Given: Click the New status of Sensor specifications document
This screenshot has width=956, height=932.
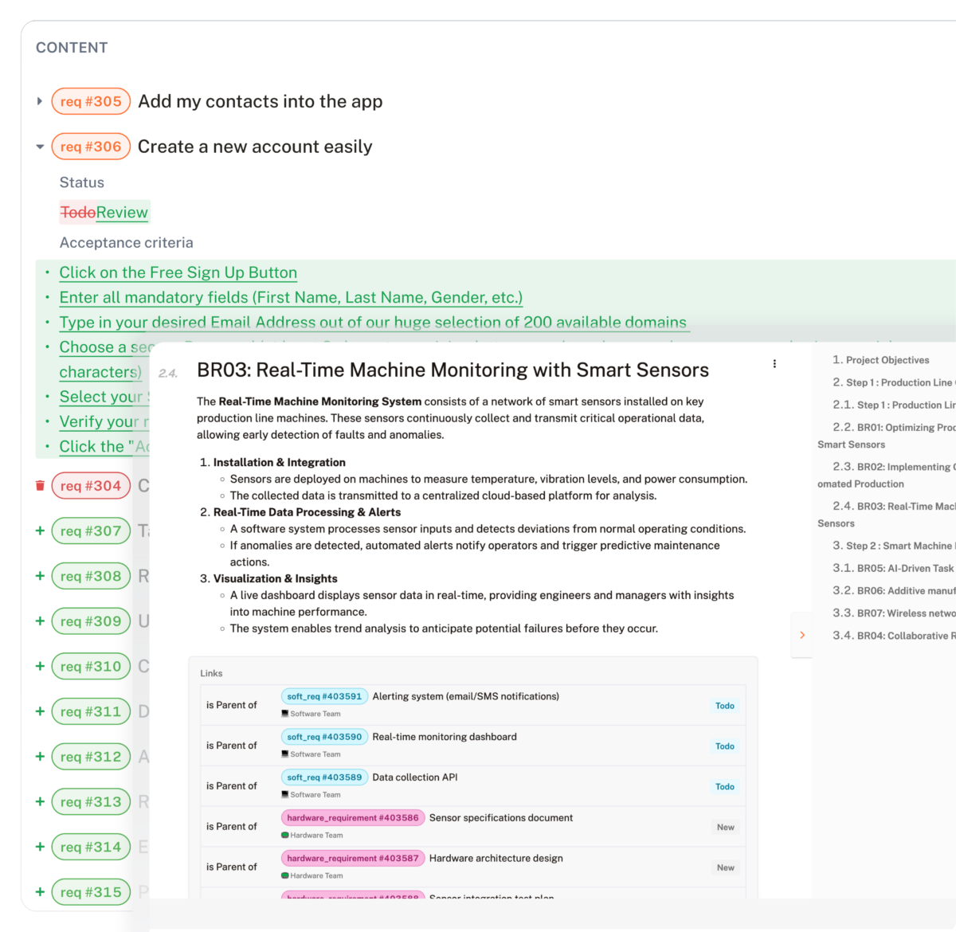Looking at the screenshot, I should 725,828.
